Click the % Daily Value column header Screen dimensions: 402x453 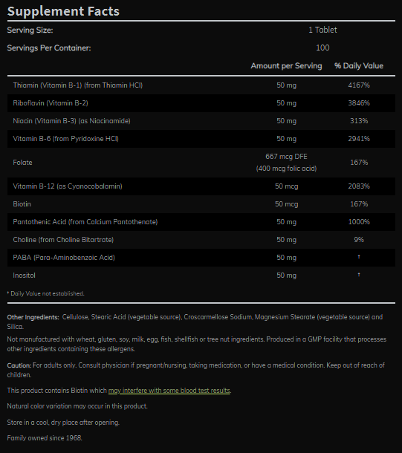[x=359, y=66]
